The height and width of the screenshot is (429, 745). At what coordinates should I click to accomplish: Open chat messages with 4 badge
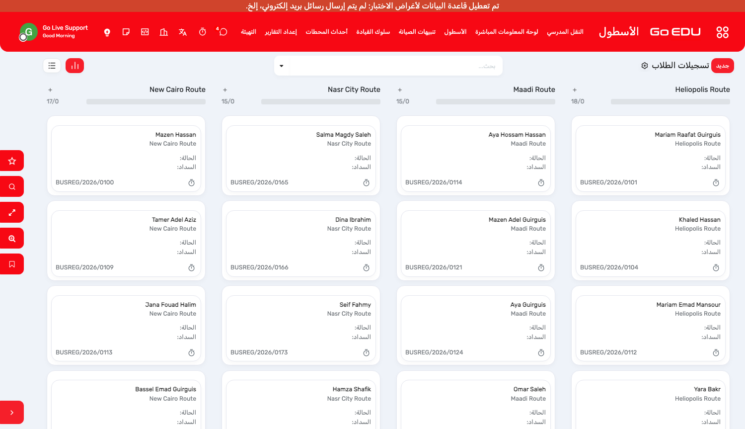click(x=223, y=32)
